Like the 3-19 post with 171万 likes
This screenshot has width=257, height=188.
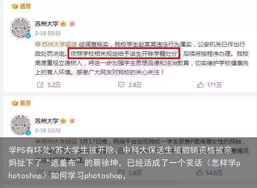(x=200, y=85)
